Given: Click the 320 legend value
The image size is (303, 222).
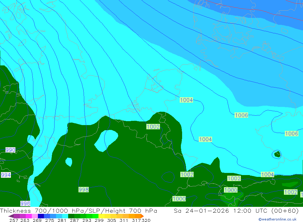Looking at the screenshot, I should click(146, 220).
